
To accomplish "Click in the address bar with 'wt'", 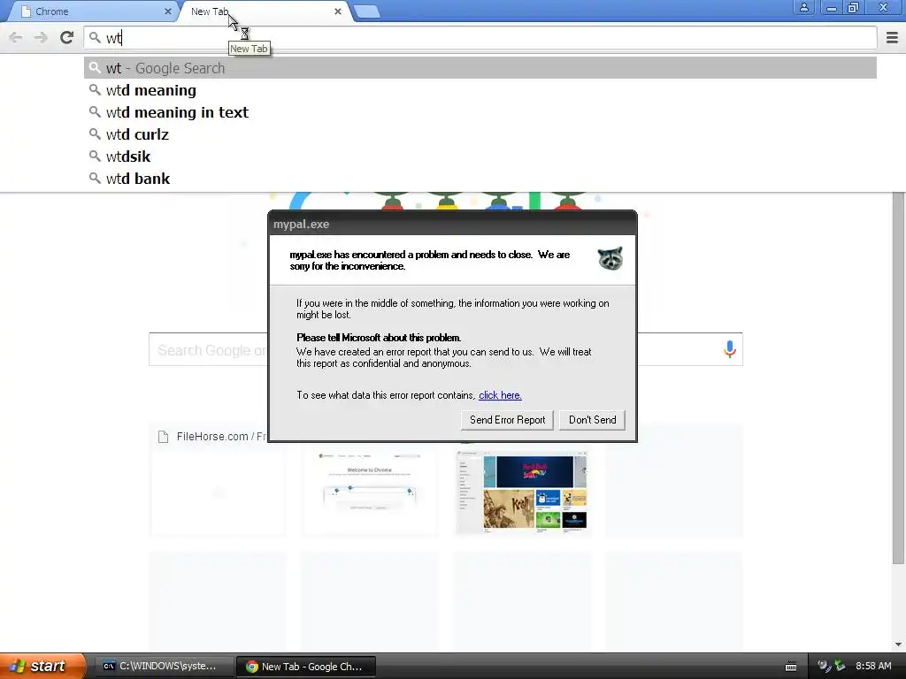I will pyautogui.click(x=480, y=38).
